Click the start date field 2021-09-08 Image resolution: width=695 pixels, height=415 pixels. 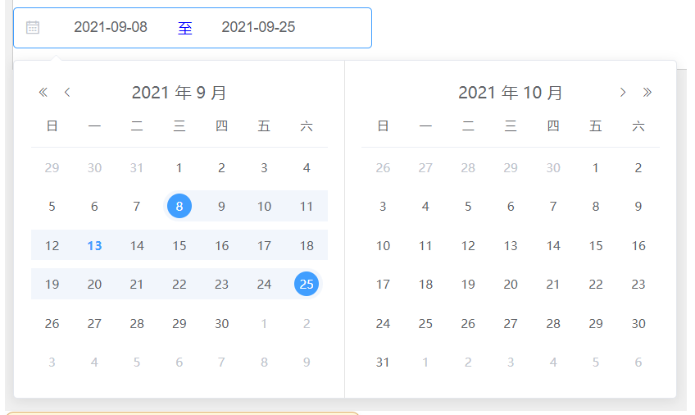111,27
